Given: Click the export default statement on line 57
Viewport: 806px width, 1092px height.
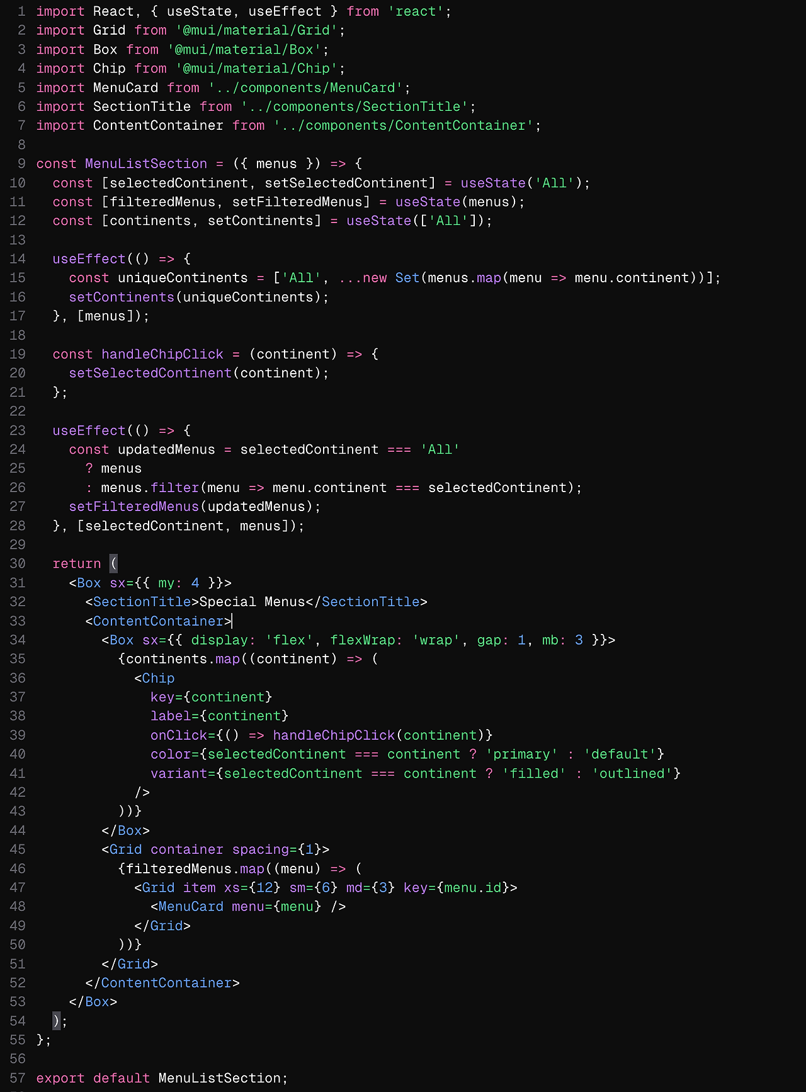Looking at the screenshot, I should coord(162,1078).
